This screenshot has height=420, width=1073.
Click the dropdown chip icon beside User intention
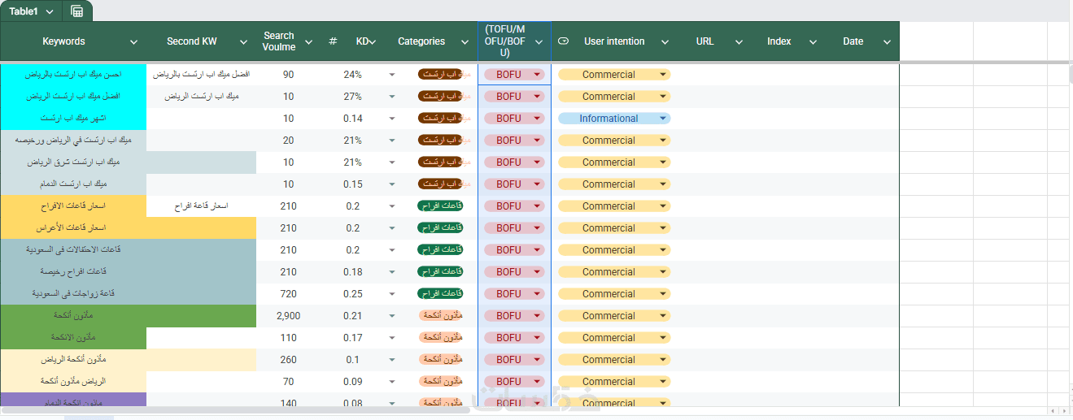tap(563, 41)
